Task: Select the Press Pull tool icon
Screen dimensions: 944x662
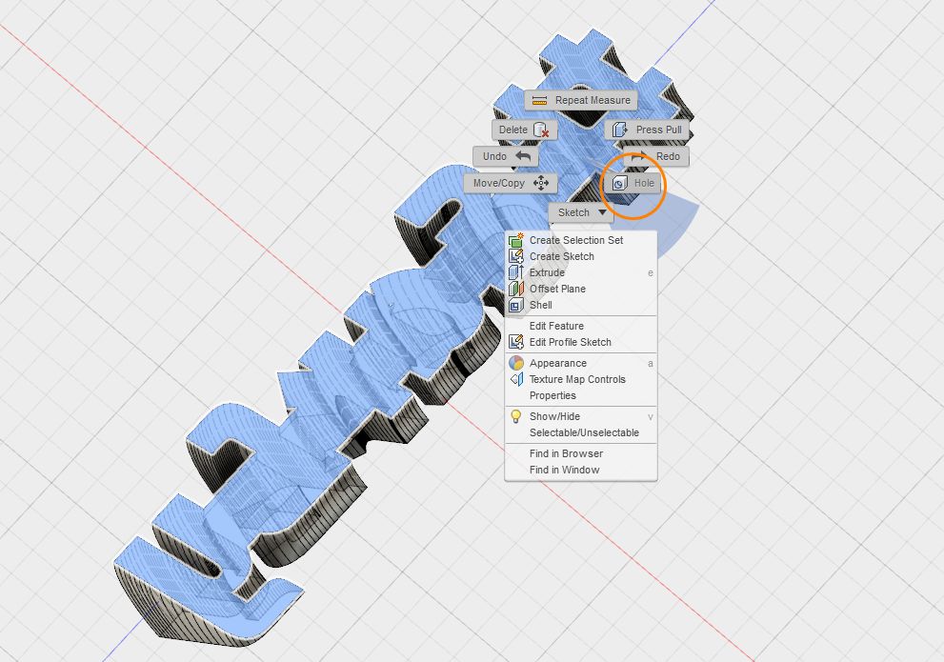Action: point(620,130)
